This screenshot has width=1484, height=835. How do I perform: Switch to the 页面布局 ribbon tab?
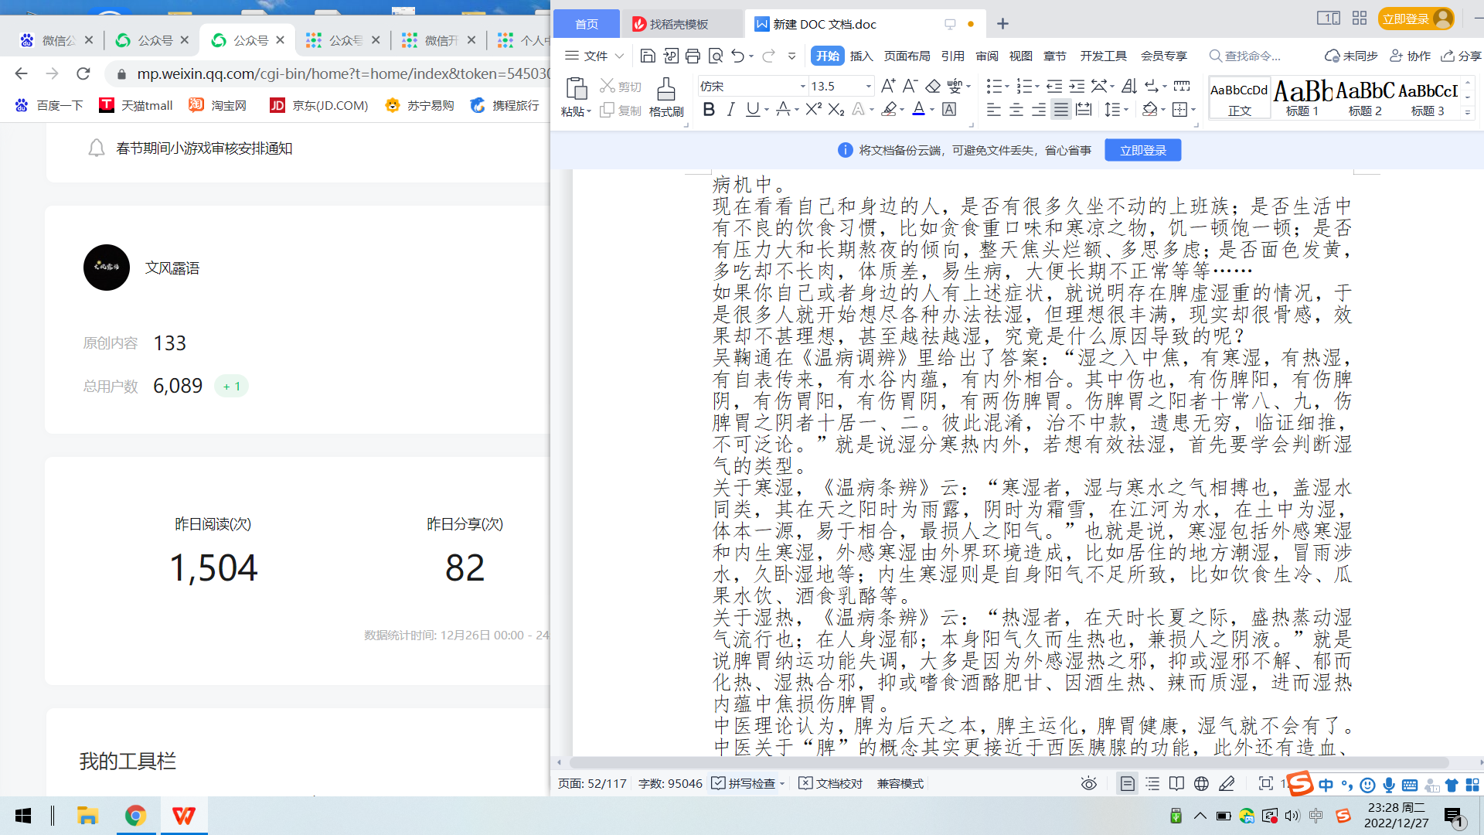point(907,56)
